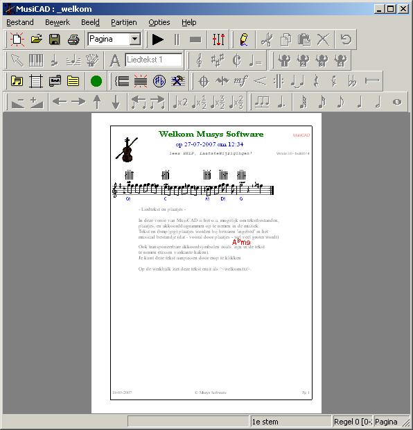The width and height of the screenshot is (413, 430).
Task: Move right with right arrow icon
Action: pyautogui.click(x=78, y=102)
